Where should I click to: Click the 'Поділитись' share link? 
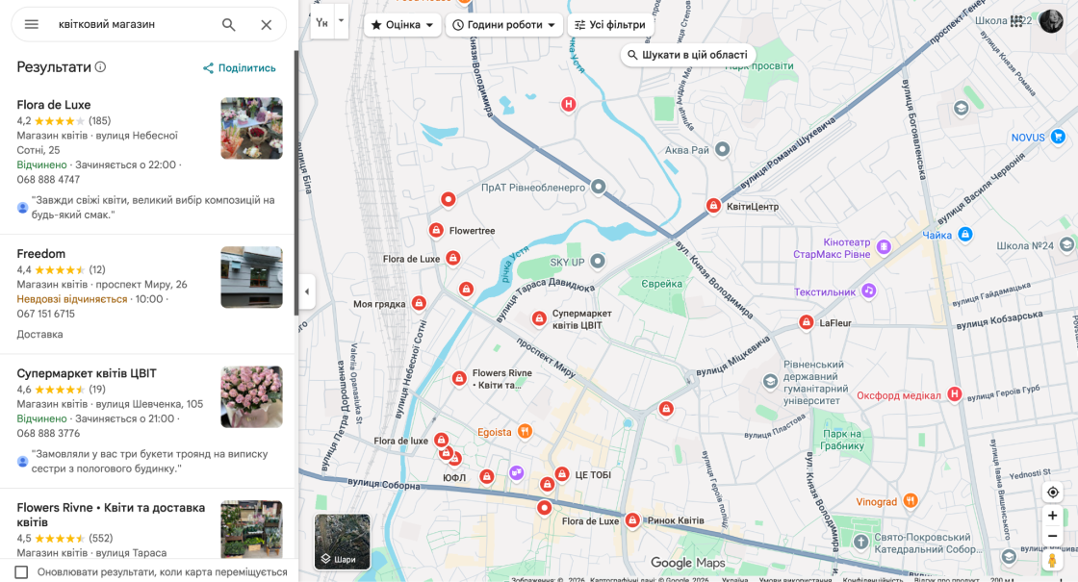[x=240, y=68]
